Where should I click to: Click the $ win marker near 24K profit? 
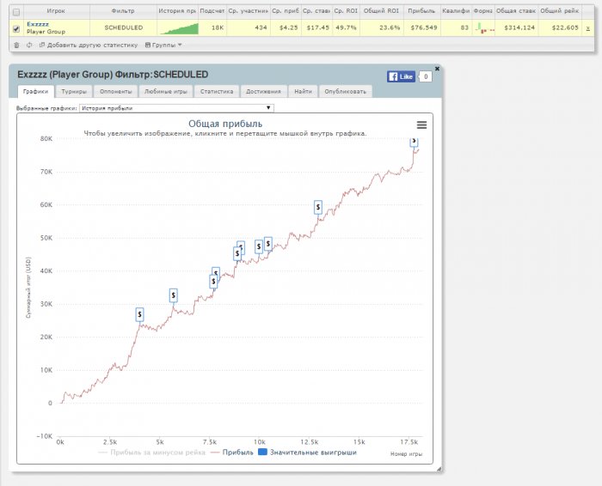(139, 314)
